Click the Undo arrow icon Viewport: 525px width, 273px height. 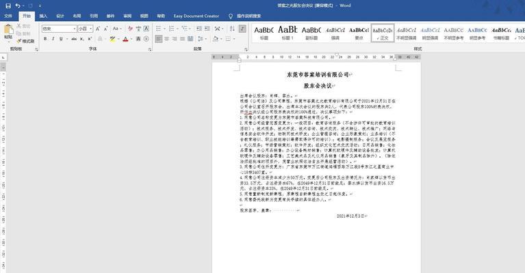18,5
